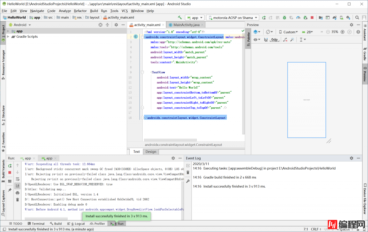Click Build button in bottom tool strip
The height and width of the screenshot is (232, 368).
(x=55, y=224)
